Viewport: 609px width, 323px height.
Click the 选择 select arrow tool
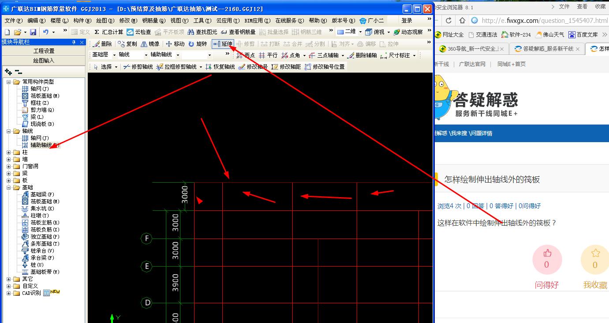(x=103, y=67)
